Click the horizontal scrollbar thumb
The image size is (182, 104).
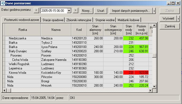pyautogui.click(x=9, y=90)
